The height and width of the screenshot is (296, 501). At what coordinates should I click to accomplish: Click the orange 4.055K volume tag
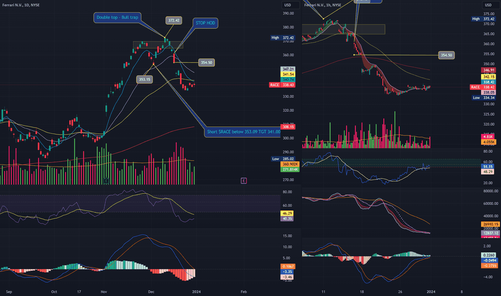(489, 142)
